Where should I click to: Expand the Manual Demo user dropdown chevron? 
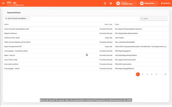click(156, 3)
